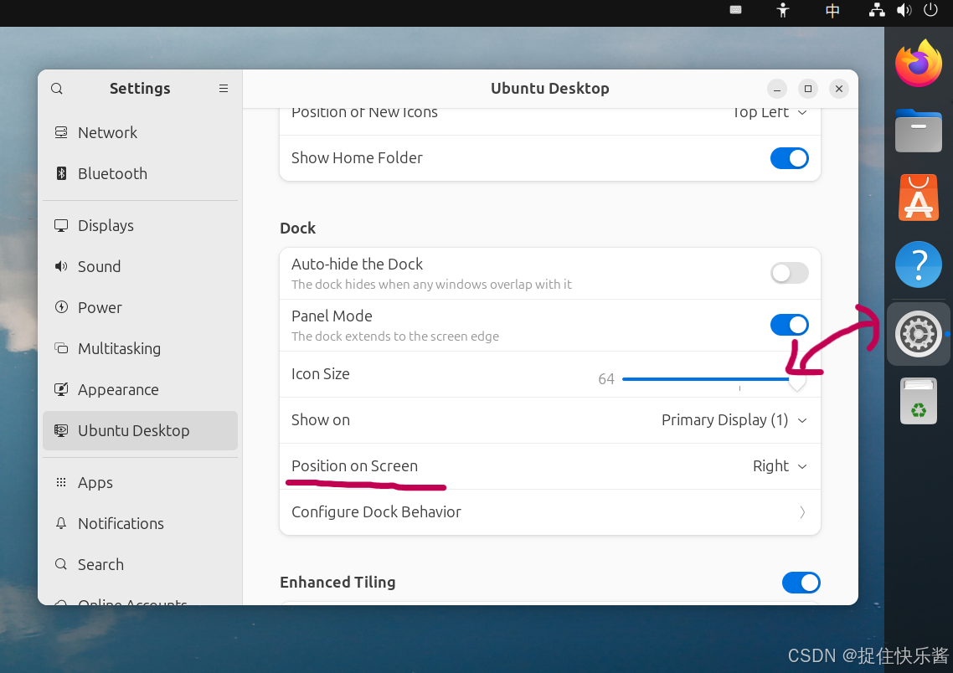Click the Settings gear in the dock
This screenshot has height=673, width=953.
[x=919, y=334]
